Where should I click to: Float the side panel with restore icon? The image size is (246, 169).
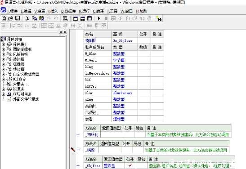click(61, 32)
